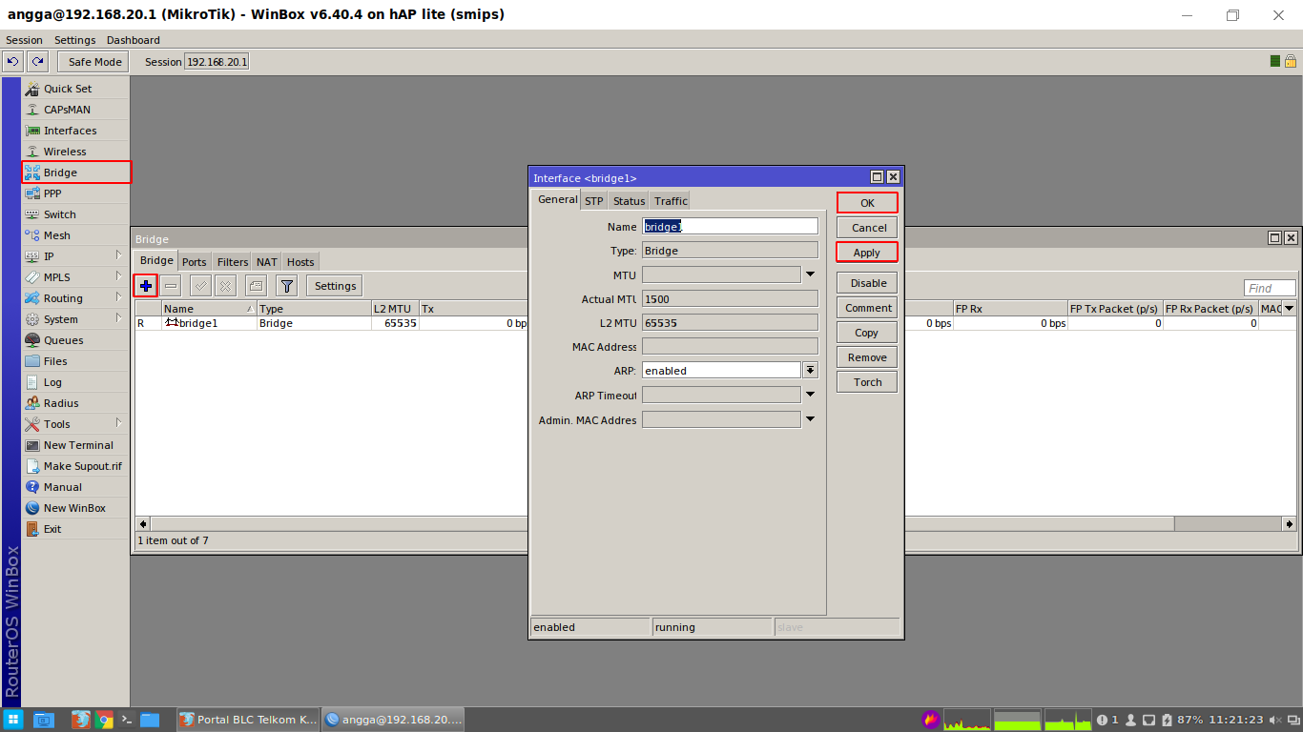This screenshot has height=732, width=1303.
Task: Expand the Admin. MAC Address field arrow
Action: [810, 418]
